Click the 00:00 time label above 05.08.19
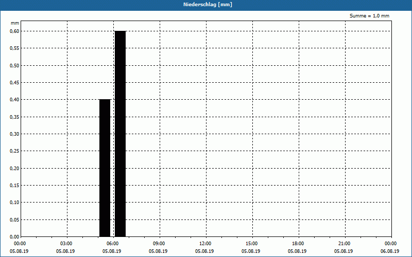This screenshot has width=412, height=257. pyautogui.click(x=19, y=244)
